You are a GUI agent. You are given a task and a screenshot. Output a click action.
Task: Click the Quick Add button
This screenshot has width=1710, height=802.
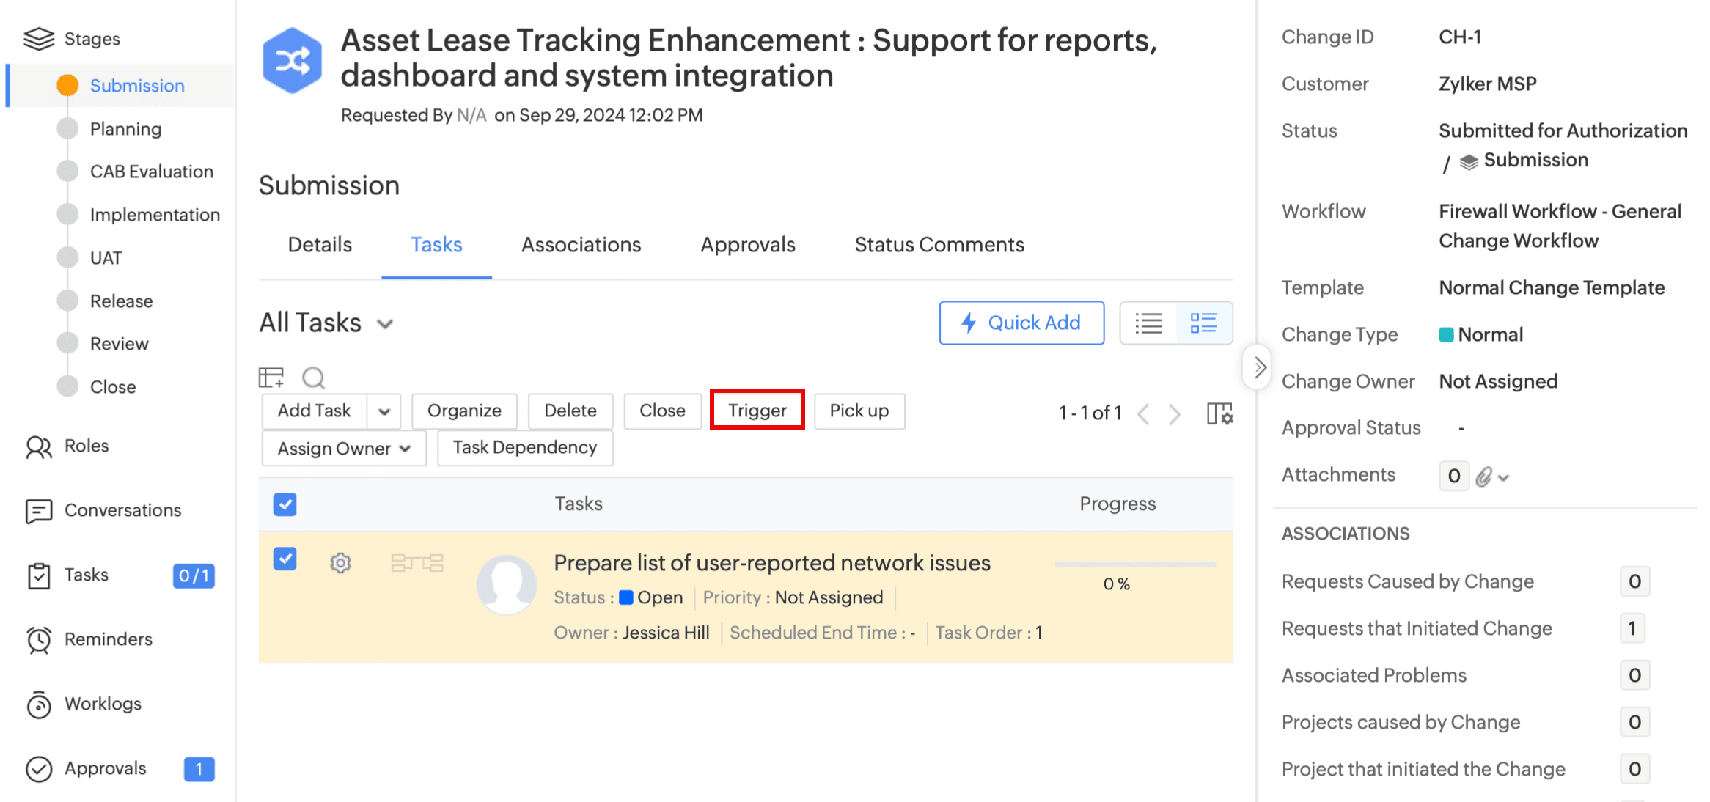coord(1021,323)
